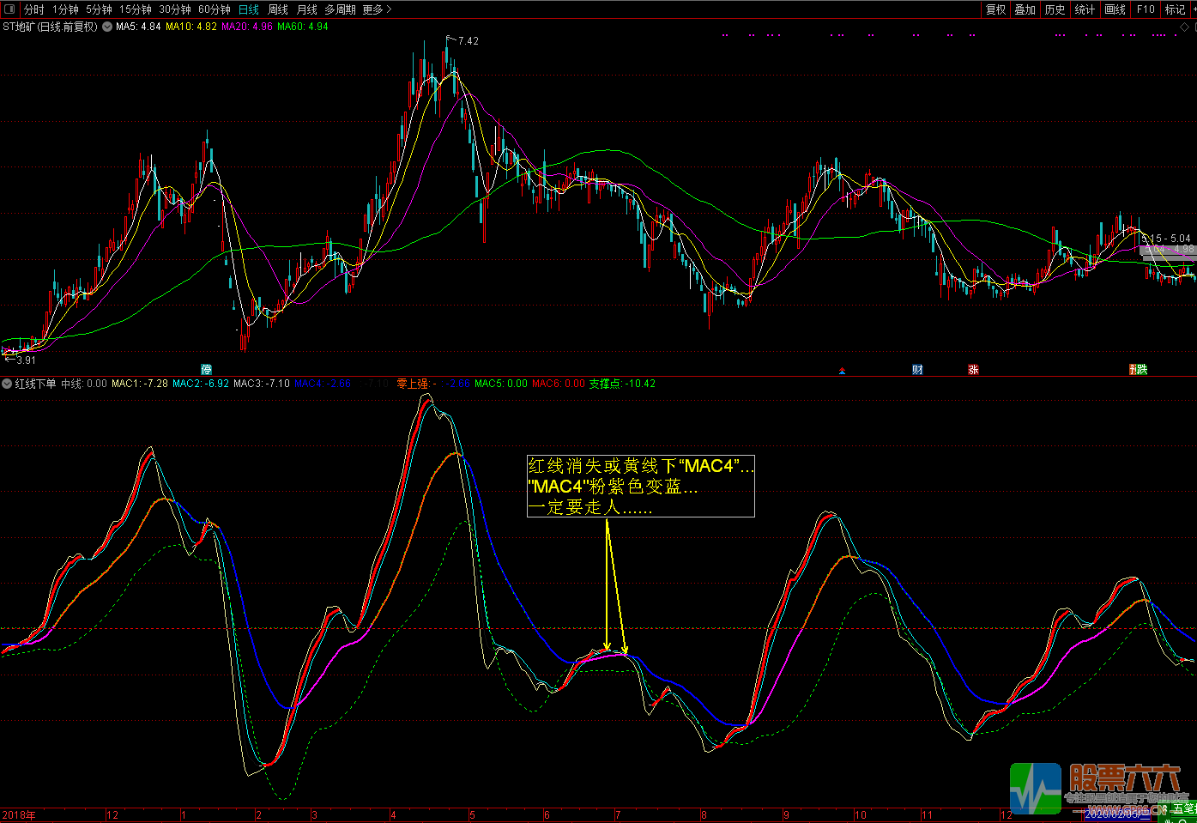
Task: Toggle 复权 price adjustment
Action: pos(995,9)
